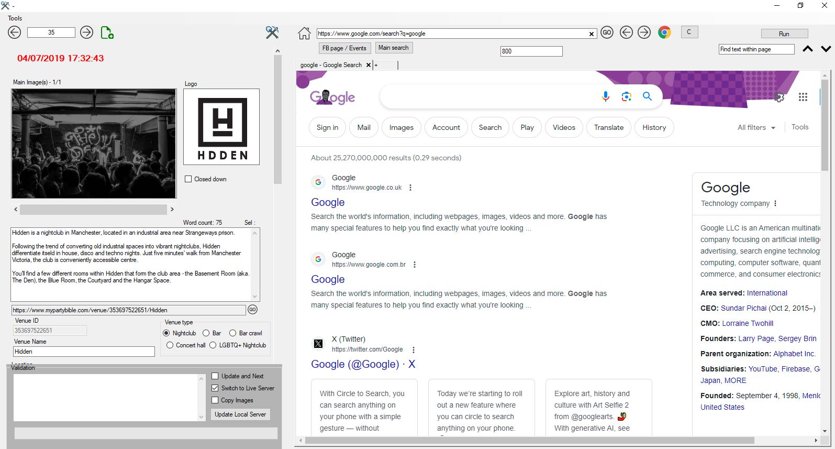Click the Run button
The width and height of the screenshot is (835, 449).
coord(784,34)
